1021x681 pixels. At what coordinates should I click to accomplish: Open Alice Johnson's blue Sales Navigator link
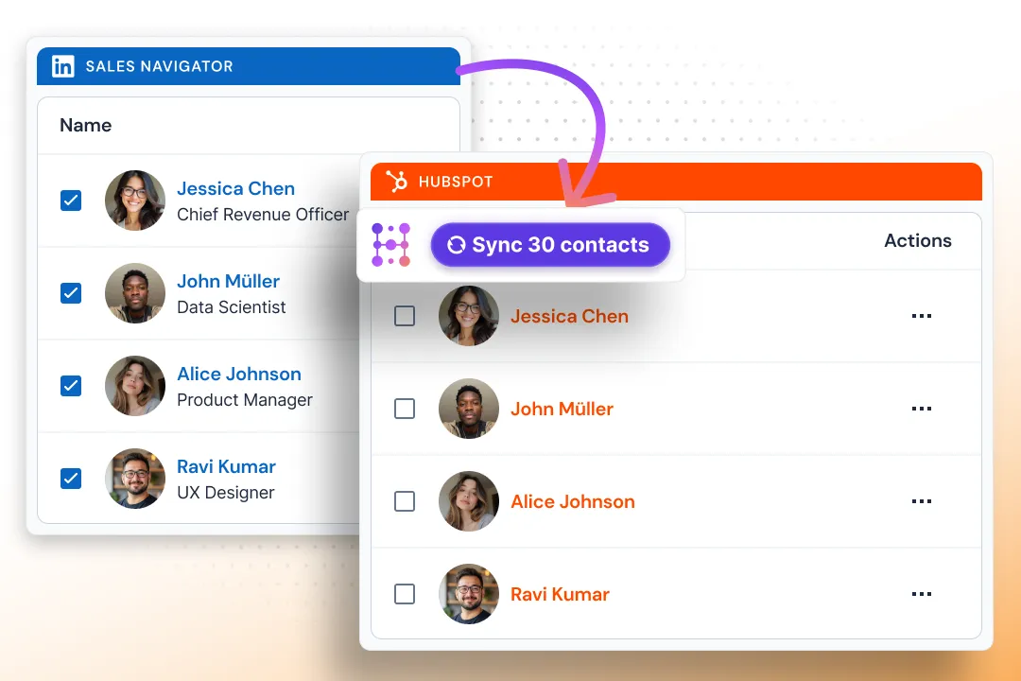(x=239, y=374)
